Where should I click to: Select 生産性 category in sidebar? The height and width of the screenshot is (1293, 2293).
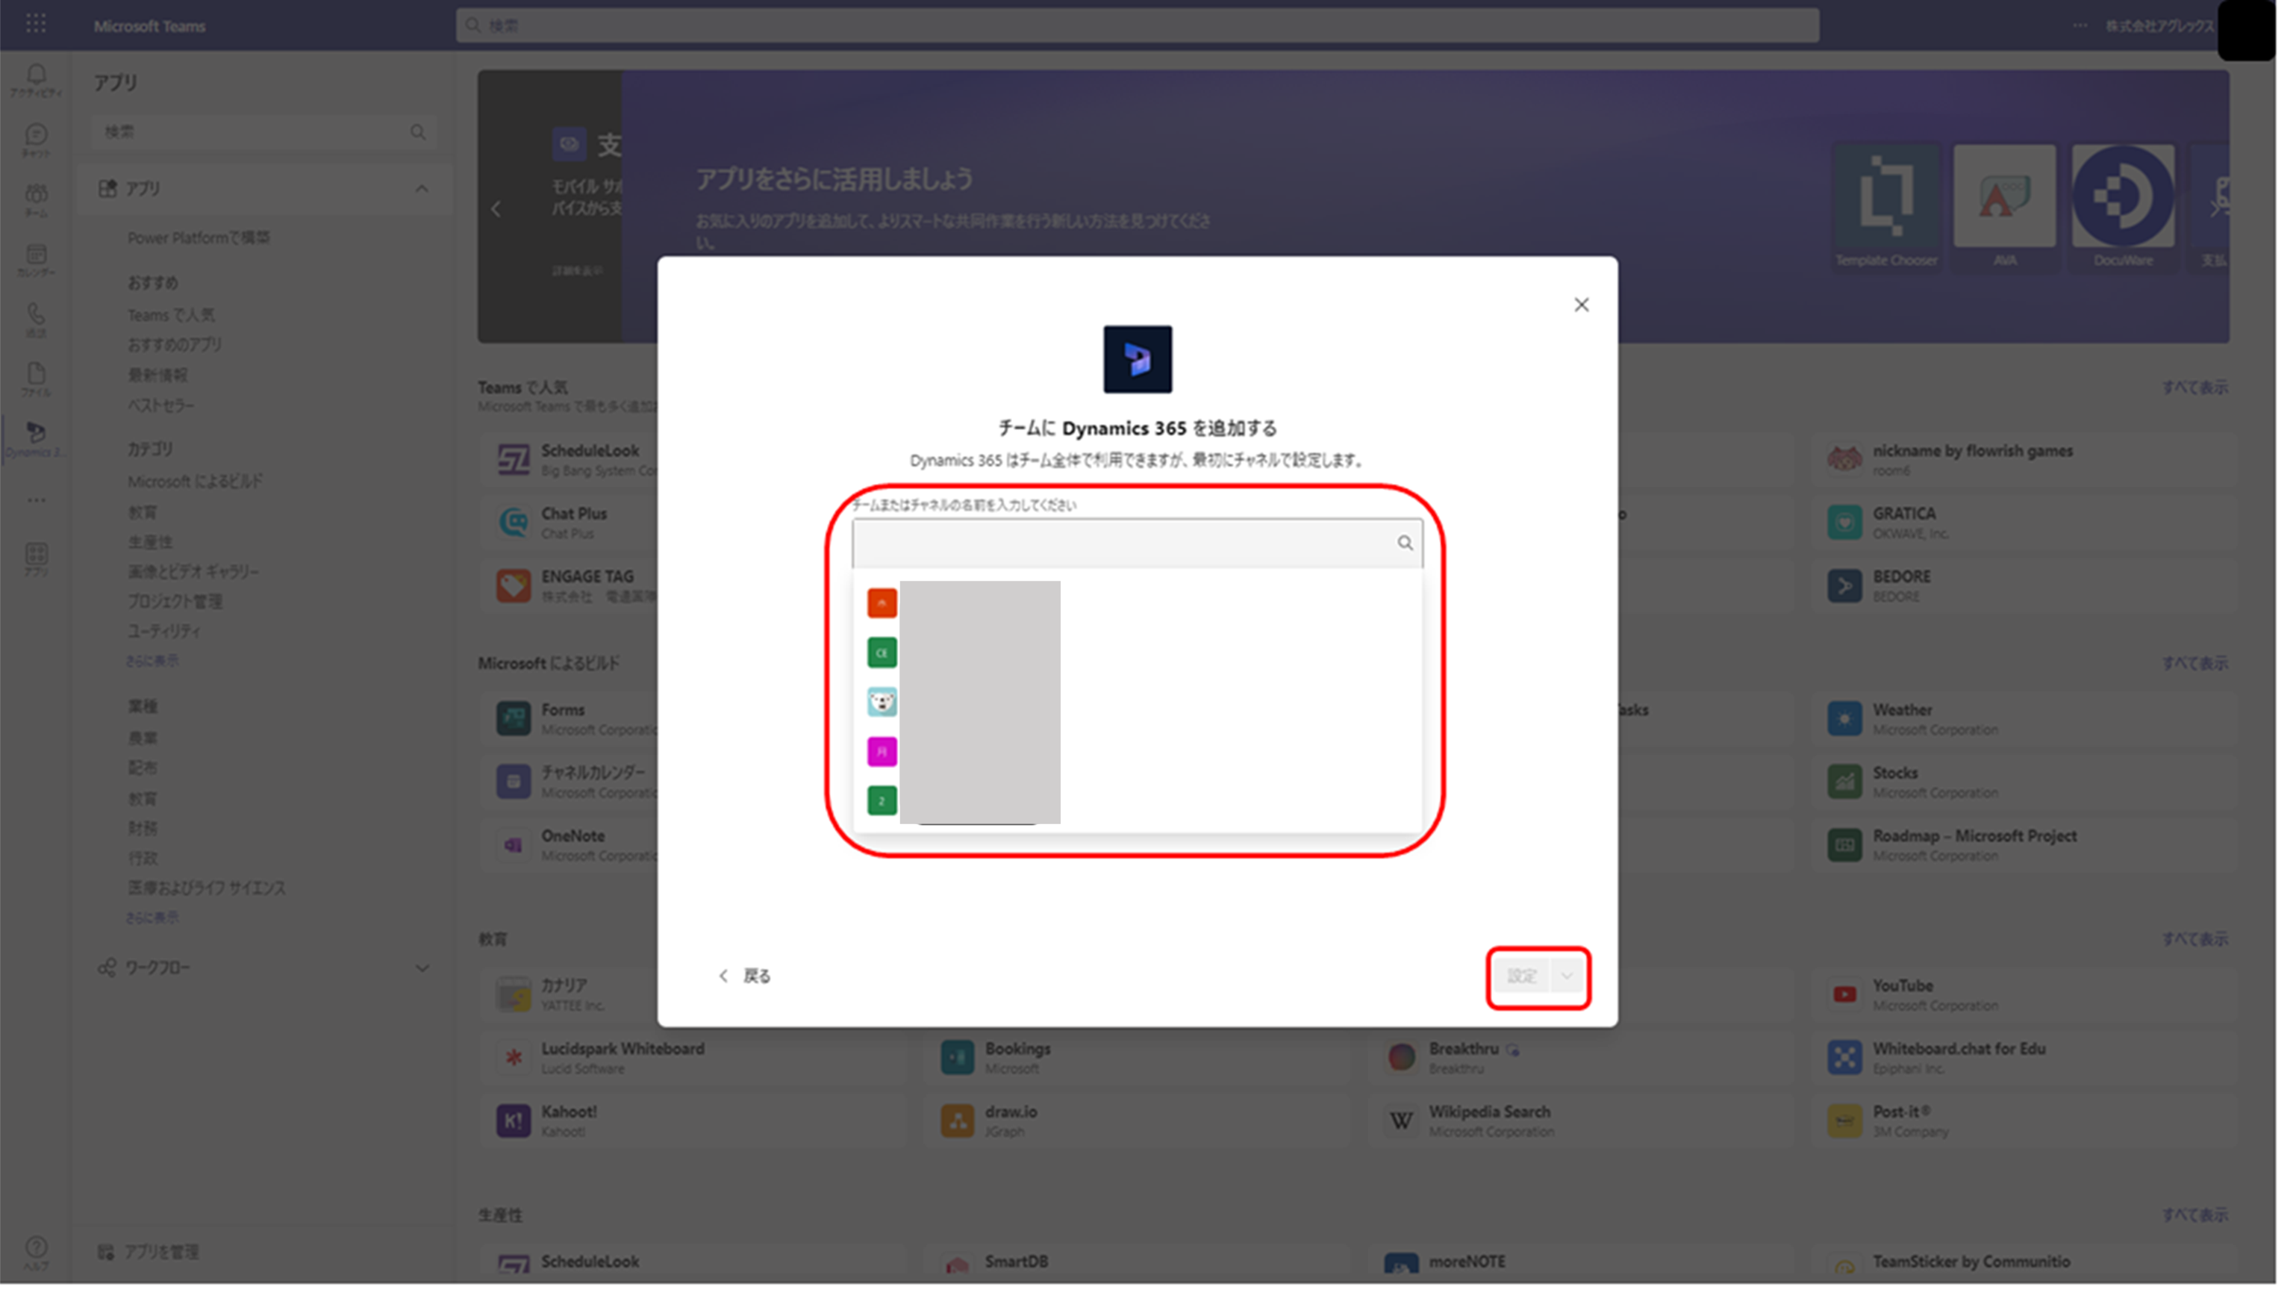pos(149,542)
